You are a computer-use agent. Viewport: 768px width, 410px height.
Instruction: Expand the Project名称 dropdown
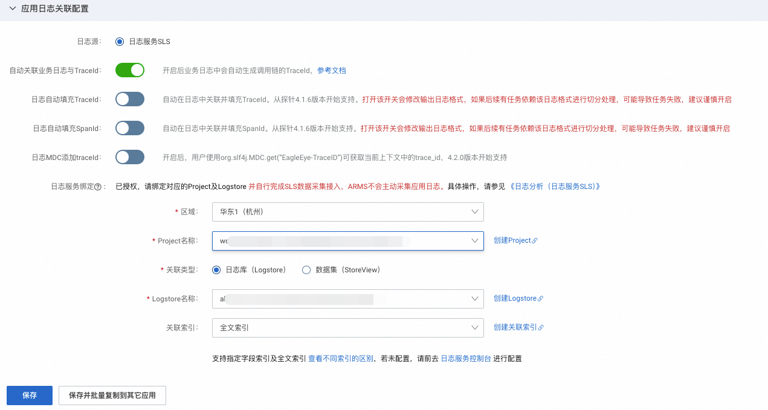pos(348,241)
